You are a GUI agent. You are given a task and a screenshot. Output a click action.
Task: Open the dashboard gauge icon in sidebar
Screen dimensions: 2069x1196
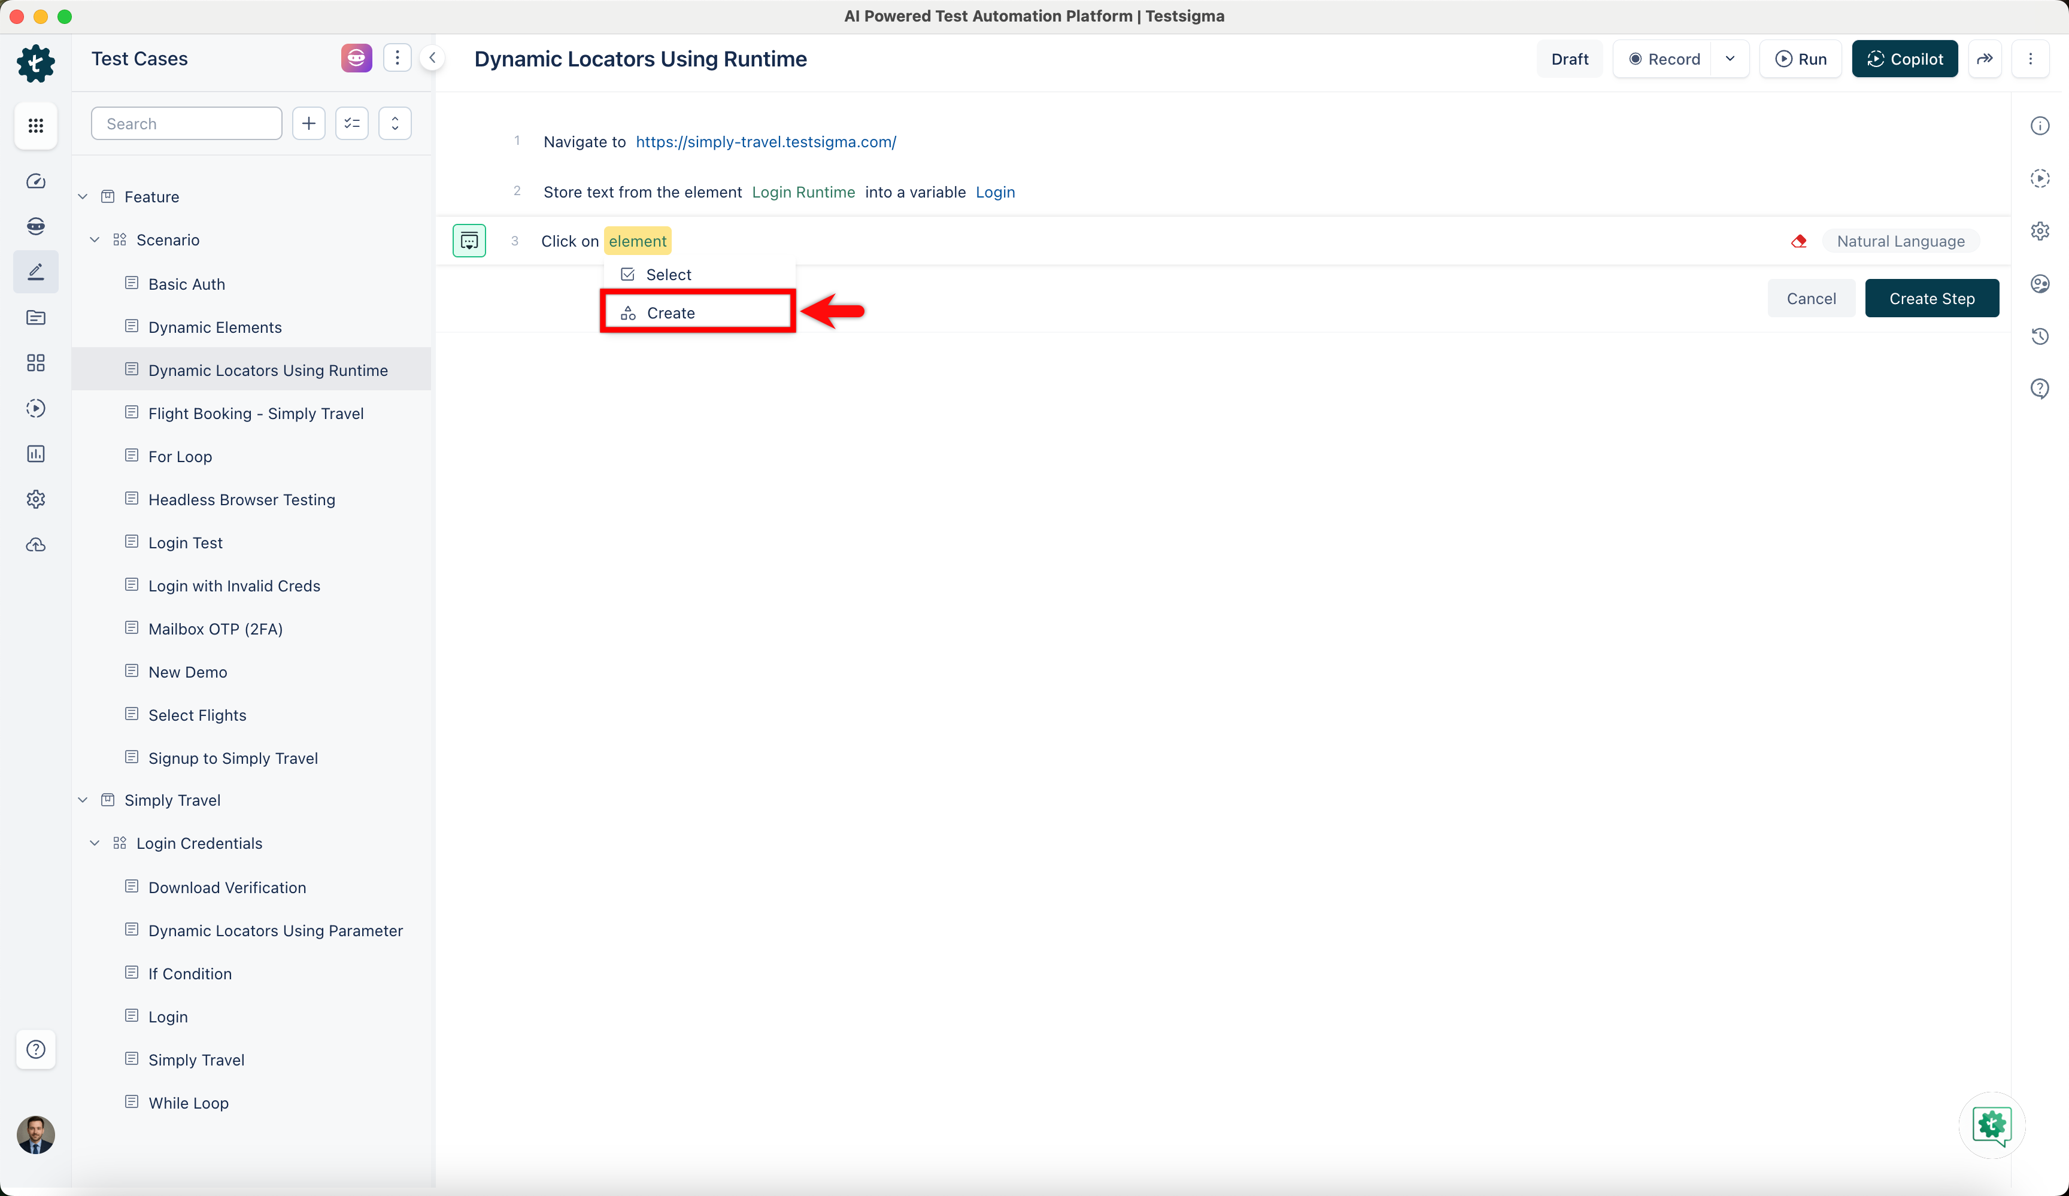[x=35, y=181]
